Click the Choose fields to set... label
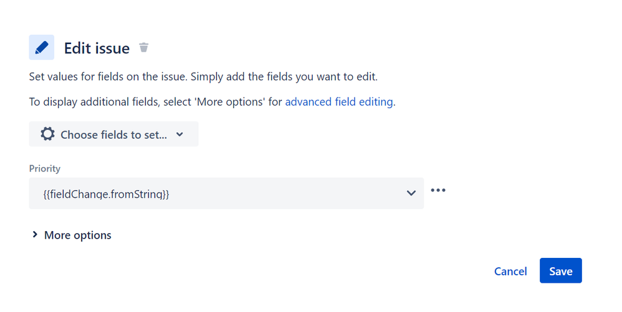The image size is (622, 312). click(x=113, y=134)
